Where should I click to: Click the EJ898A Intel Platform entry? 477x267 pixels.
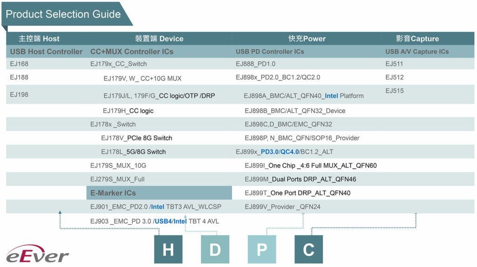coord(304,96)
